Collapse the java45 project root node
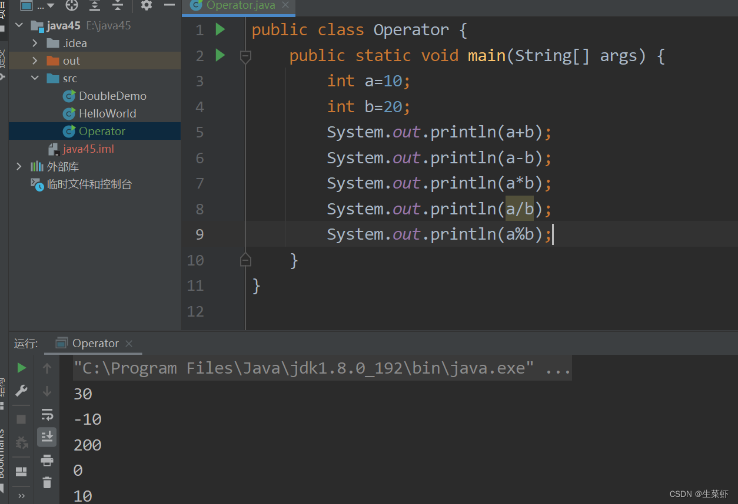Image resolution: width=738 pixels, height=504 pixels. [19, 25]
